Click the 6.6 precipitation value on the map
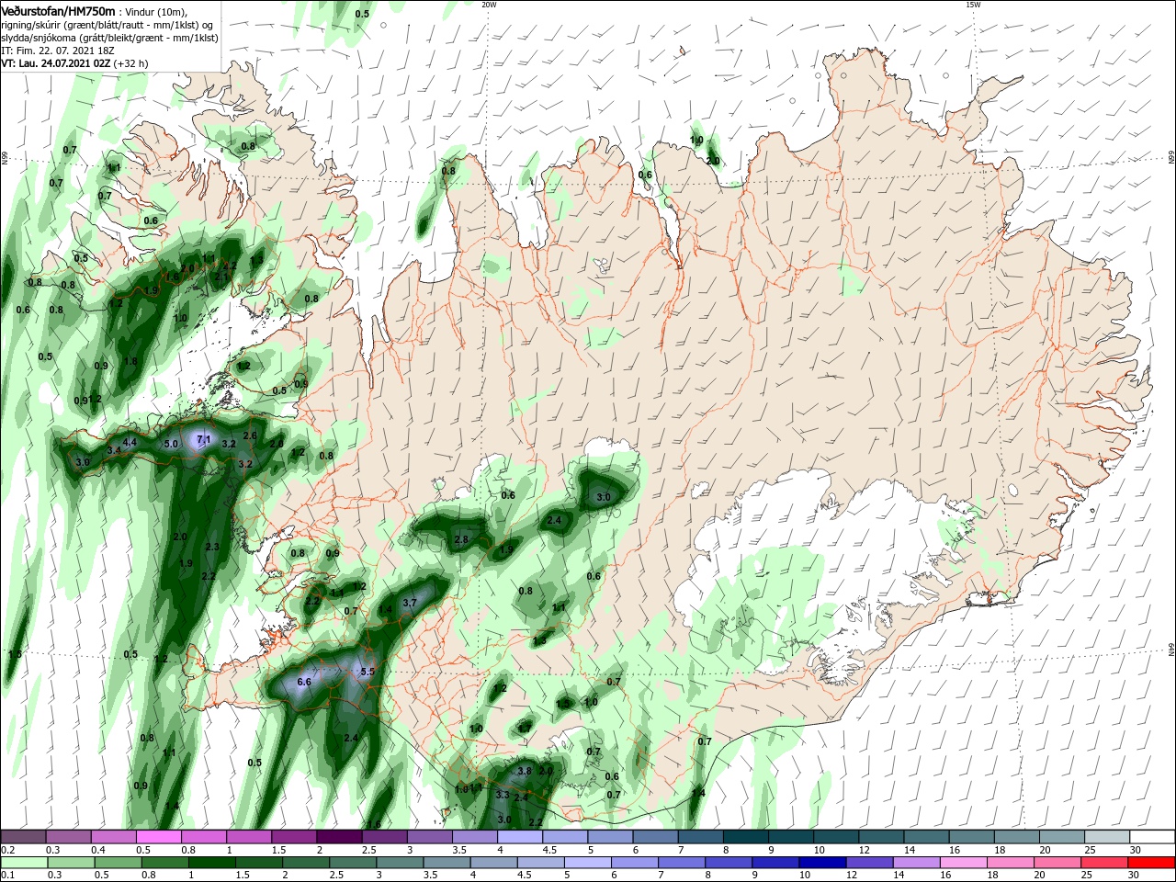Image resolution: width=1176 pixels, height=882 pixels. [305, 682]
